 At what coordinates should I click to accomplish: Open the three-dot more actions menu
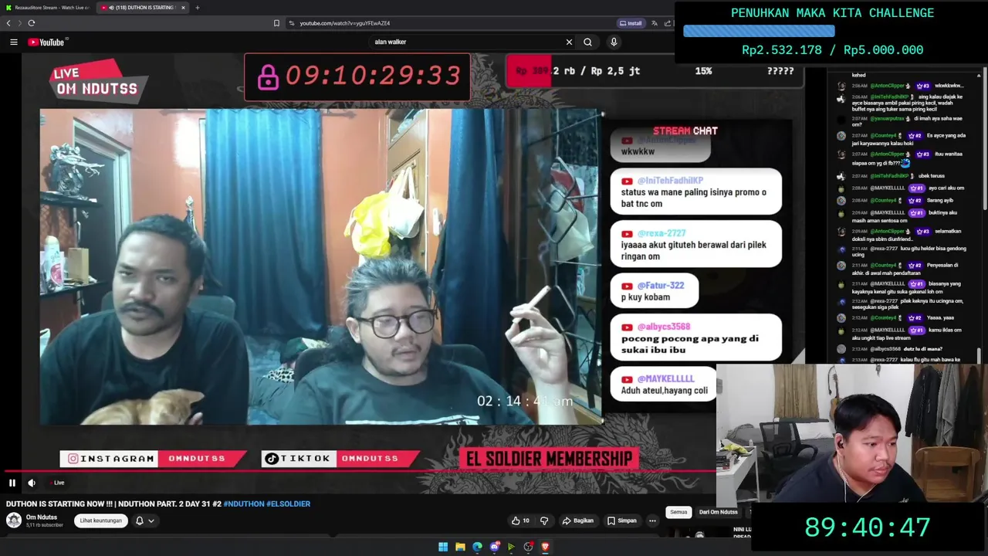pos(652,520)
